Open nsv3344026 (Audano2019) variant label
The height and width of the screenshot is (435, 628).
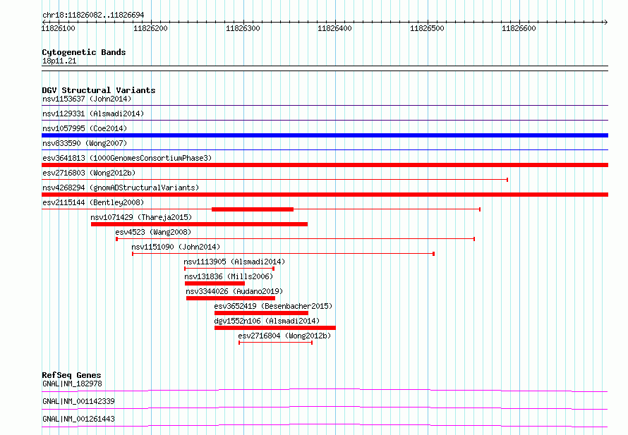[x=234, y=291]
